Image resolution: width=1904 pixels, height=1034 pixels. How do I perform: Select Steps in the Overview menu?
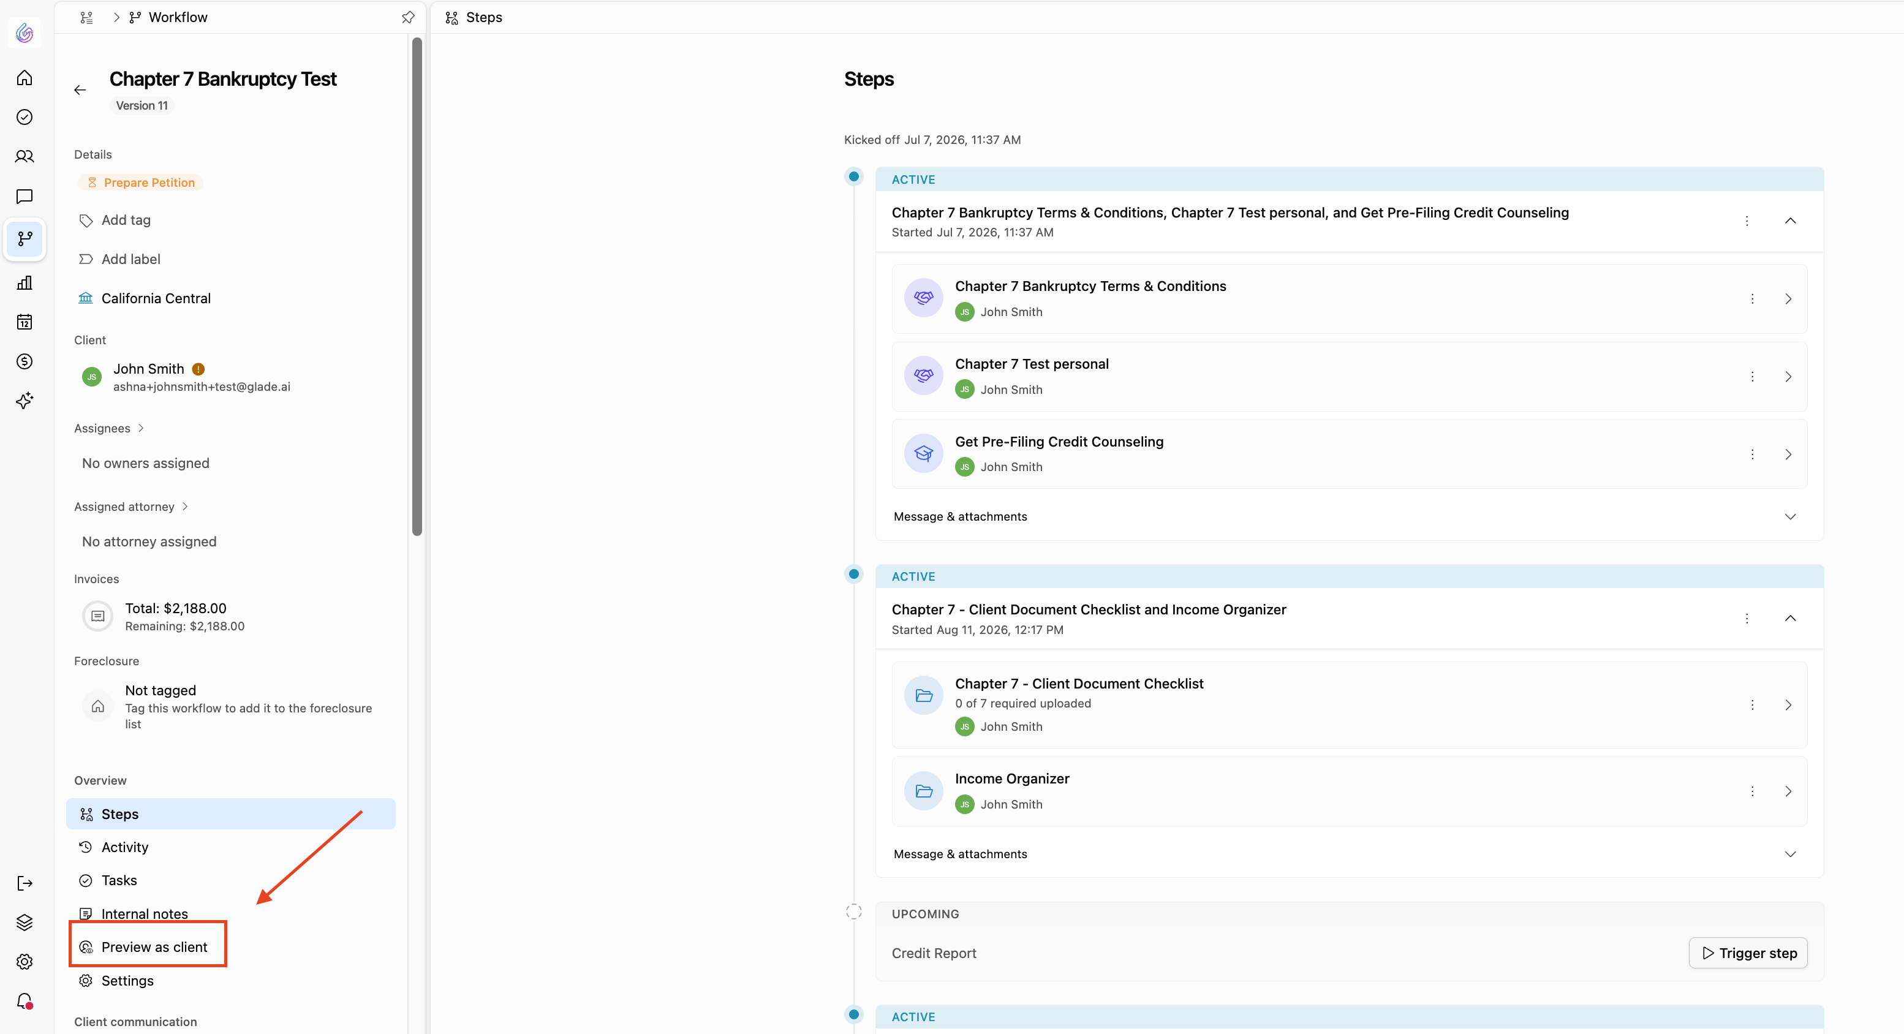(230, 813)
